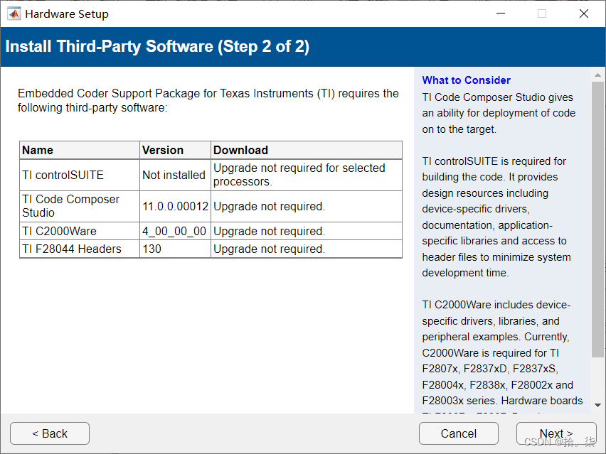Select the TI controlSUITE row name
This screenshot has height=454, width=606.
click(x=80, y=175)
